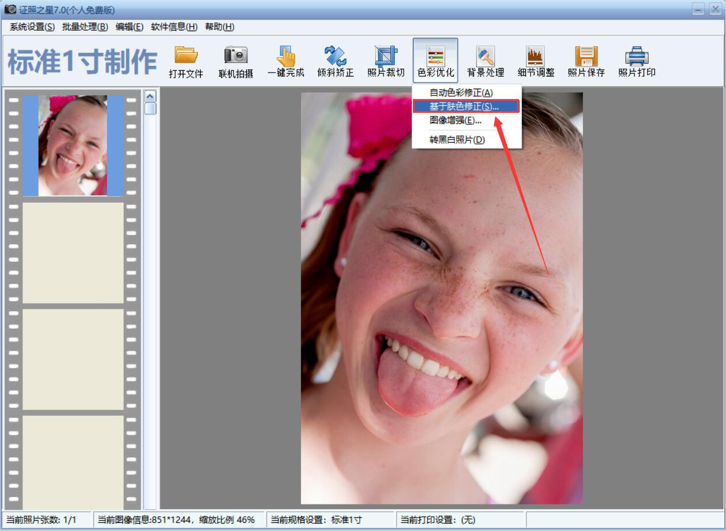The width and height of the screenshot is (726, 531).
Task: Choose 自动色彩修正 from the dropdown
Action: (x=461, y=93)
